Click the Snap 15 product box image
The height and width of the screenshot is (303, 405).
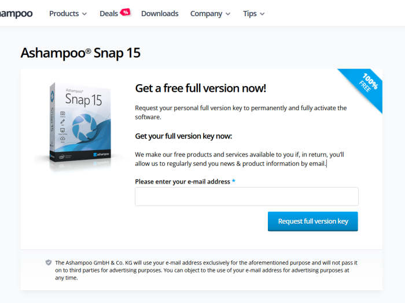click(80, 125)
